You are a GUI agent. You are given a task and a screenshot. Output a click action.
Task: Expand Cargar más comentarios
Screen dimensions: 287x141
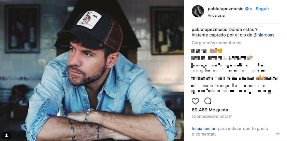coord(217,43)
